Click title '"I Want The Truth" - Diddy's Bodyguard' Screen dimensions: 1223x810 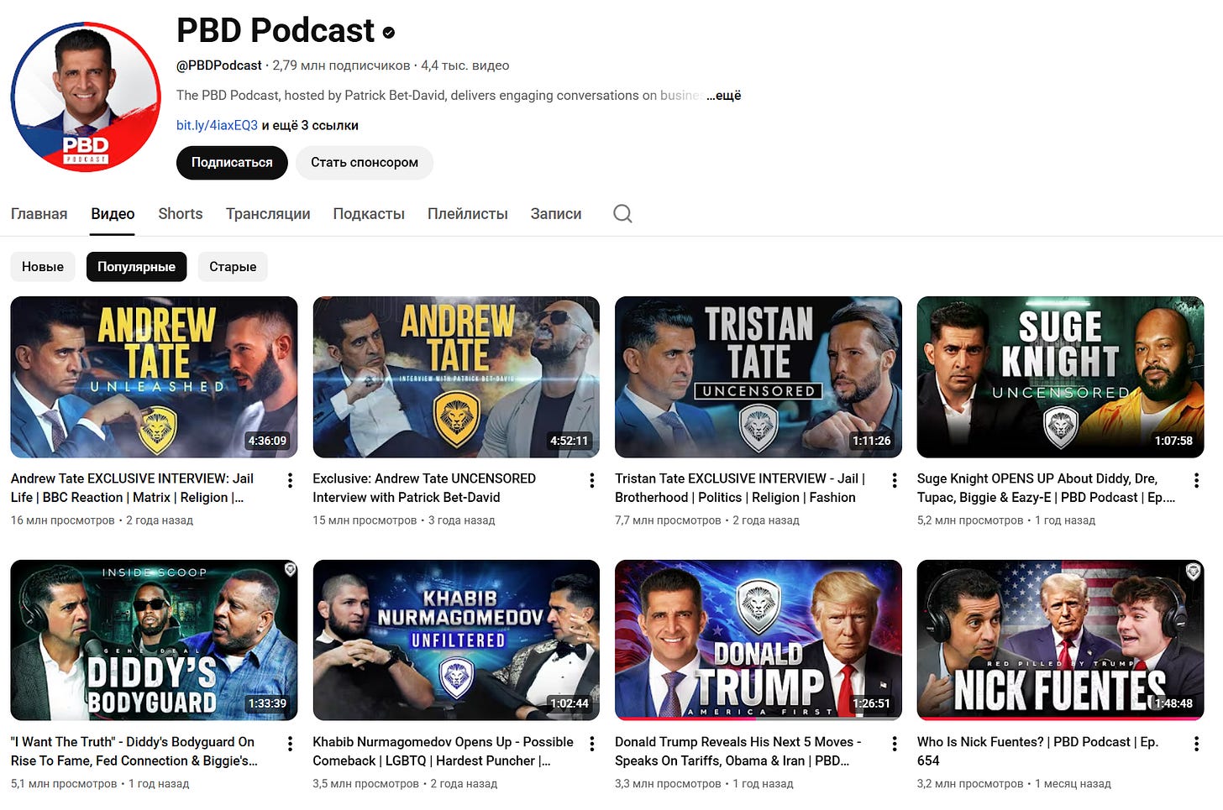pos(134,751)
